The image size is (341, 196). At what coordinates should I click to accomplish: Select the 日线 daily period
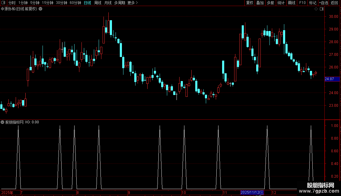click(88, 3)
